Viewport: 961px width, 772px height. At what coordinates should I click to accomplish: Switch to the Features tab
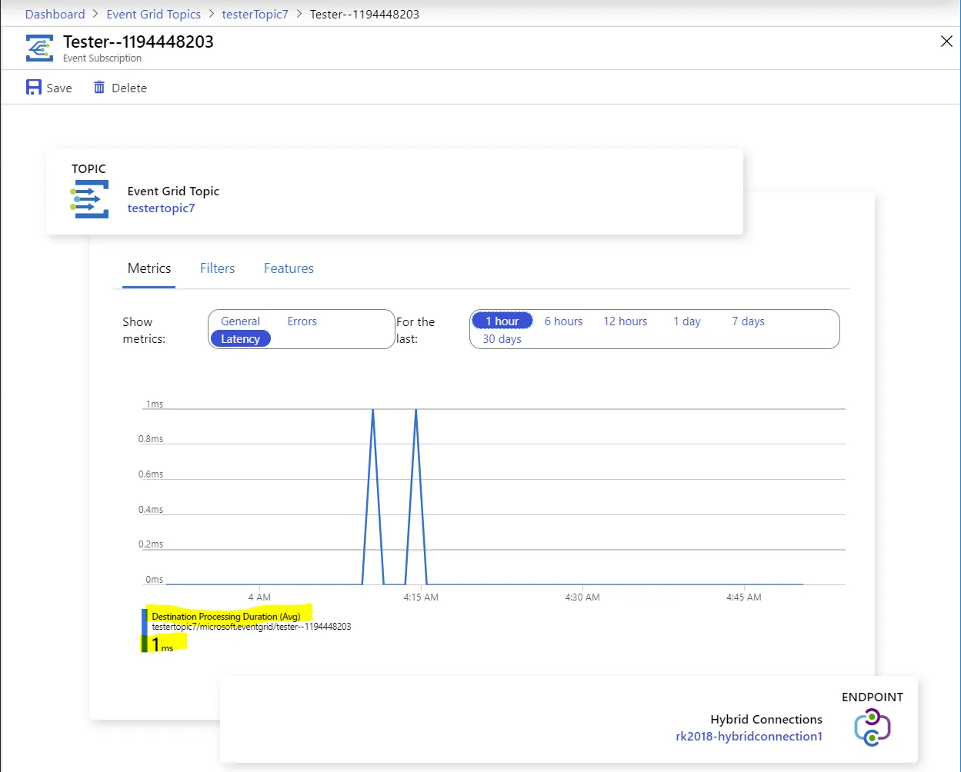coord(289,268)
